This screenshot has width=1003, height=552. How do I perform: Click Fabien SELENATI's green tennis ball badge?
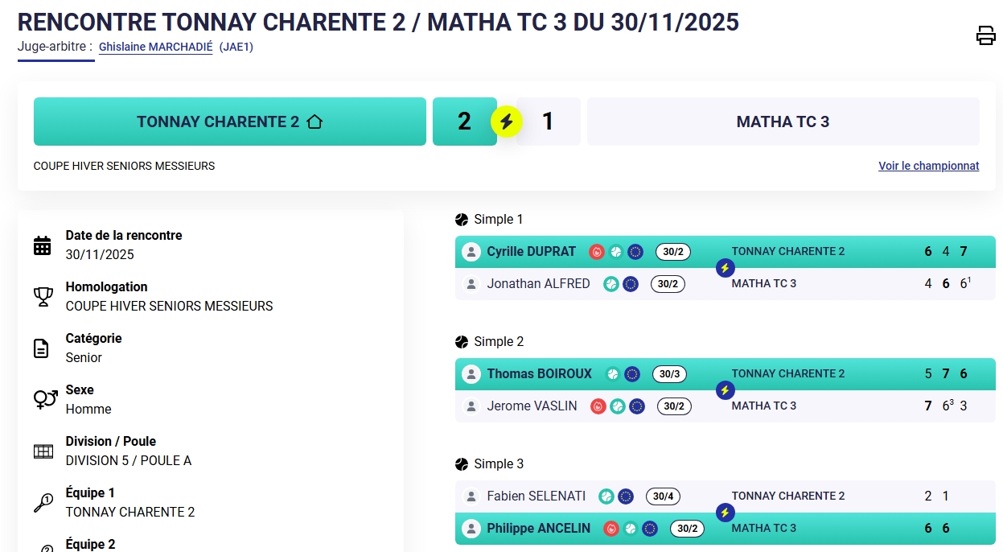point(606,496)
